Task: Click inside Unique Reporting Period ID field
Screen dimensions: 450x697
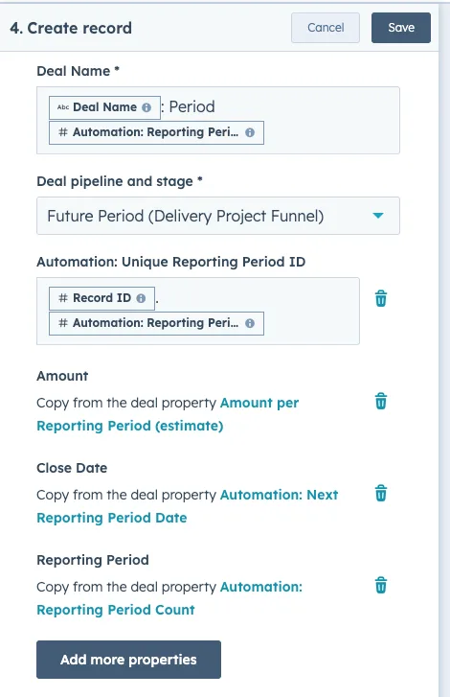Action: coord(198,312)
